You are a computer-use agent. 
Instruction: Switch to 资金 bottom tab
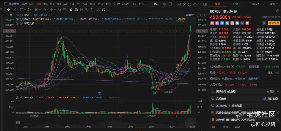226,127
